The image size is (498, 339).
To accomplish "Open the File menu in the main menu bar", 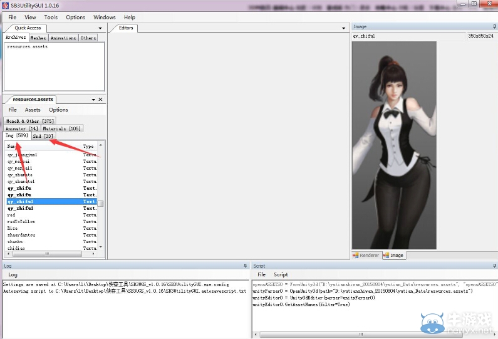I will point(13,17).
